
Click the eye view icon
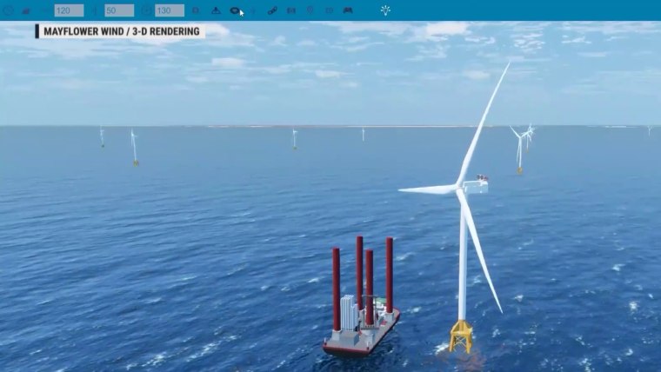click(235, 10)
